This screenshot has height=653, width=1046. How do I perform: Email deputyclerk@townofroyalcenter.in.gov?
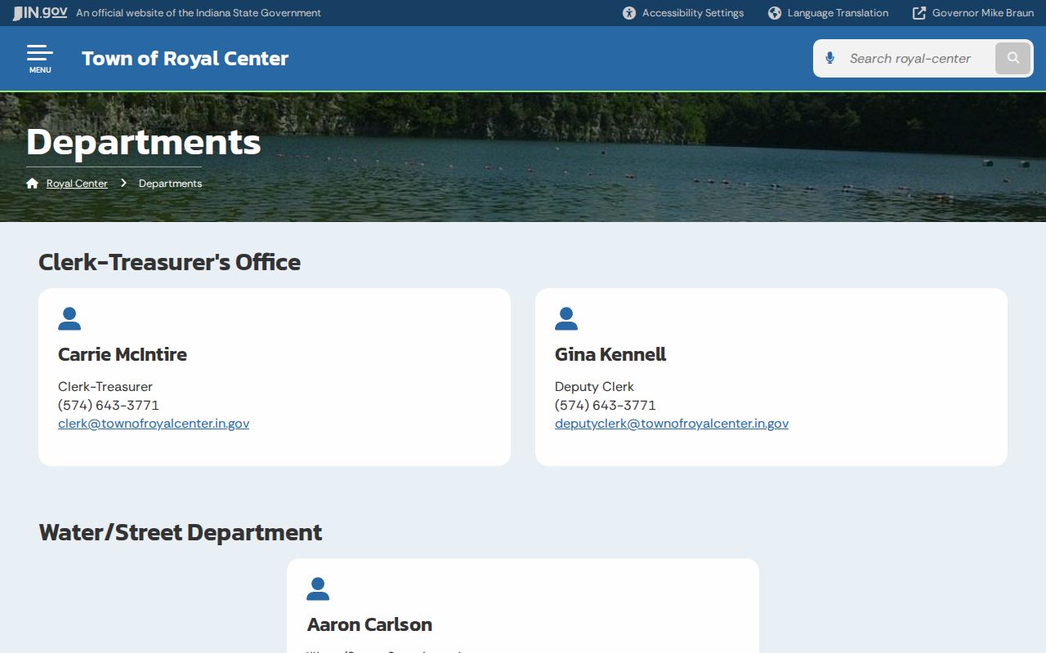pos(672,424)
